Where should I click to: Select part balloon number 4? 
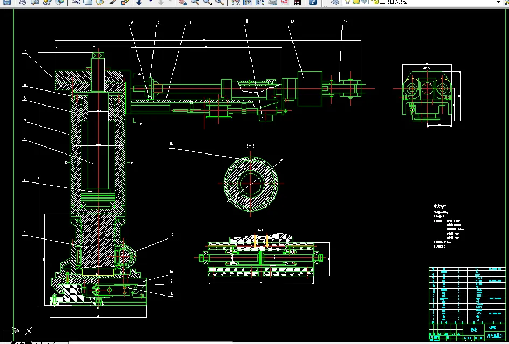[25, 120]
